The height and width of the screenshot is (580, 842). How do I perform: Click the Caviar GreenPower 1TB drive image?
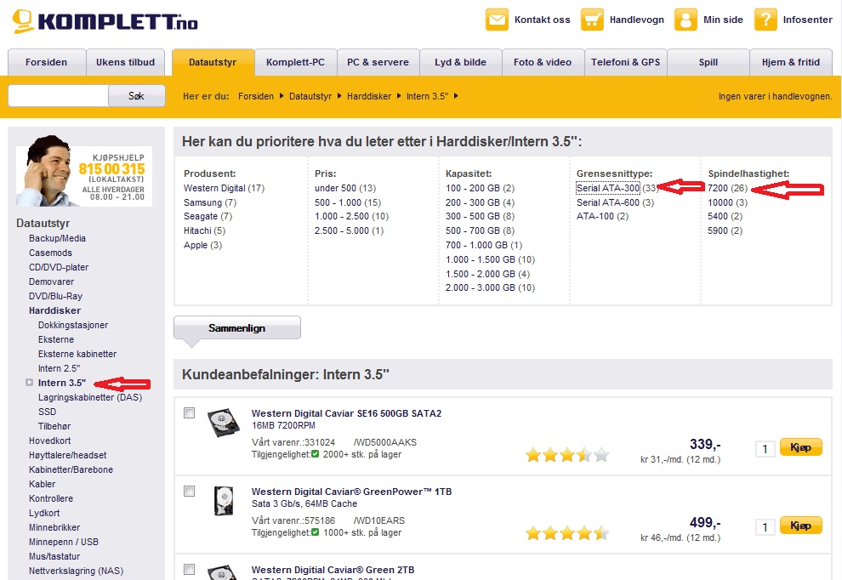coord(224,501)
